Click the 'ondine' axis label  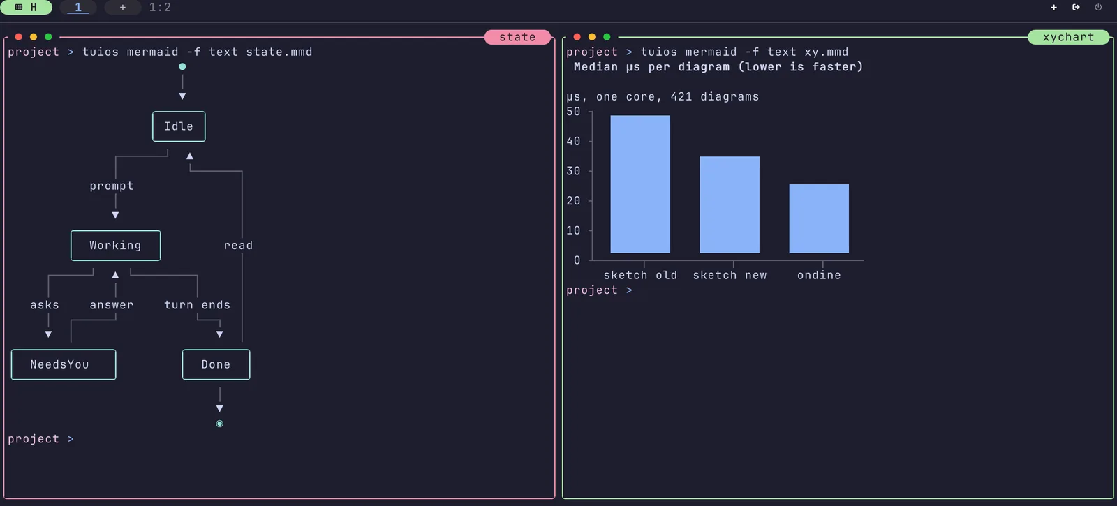pos(819,276)
